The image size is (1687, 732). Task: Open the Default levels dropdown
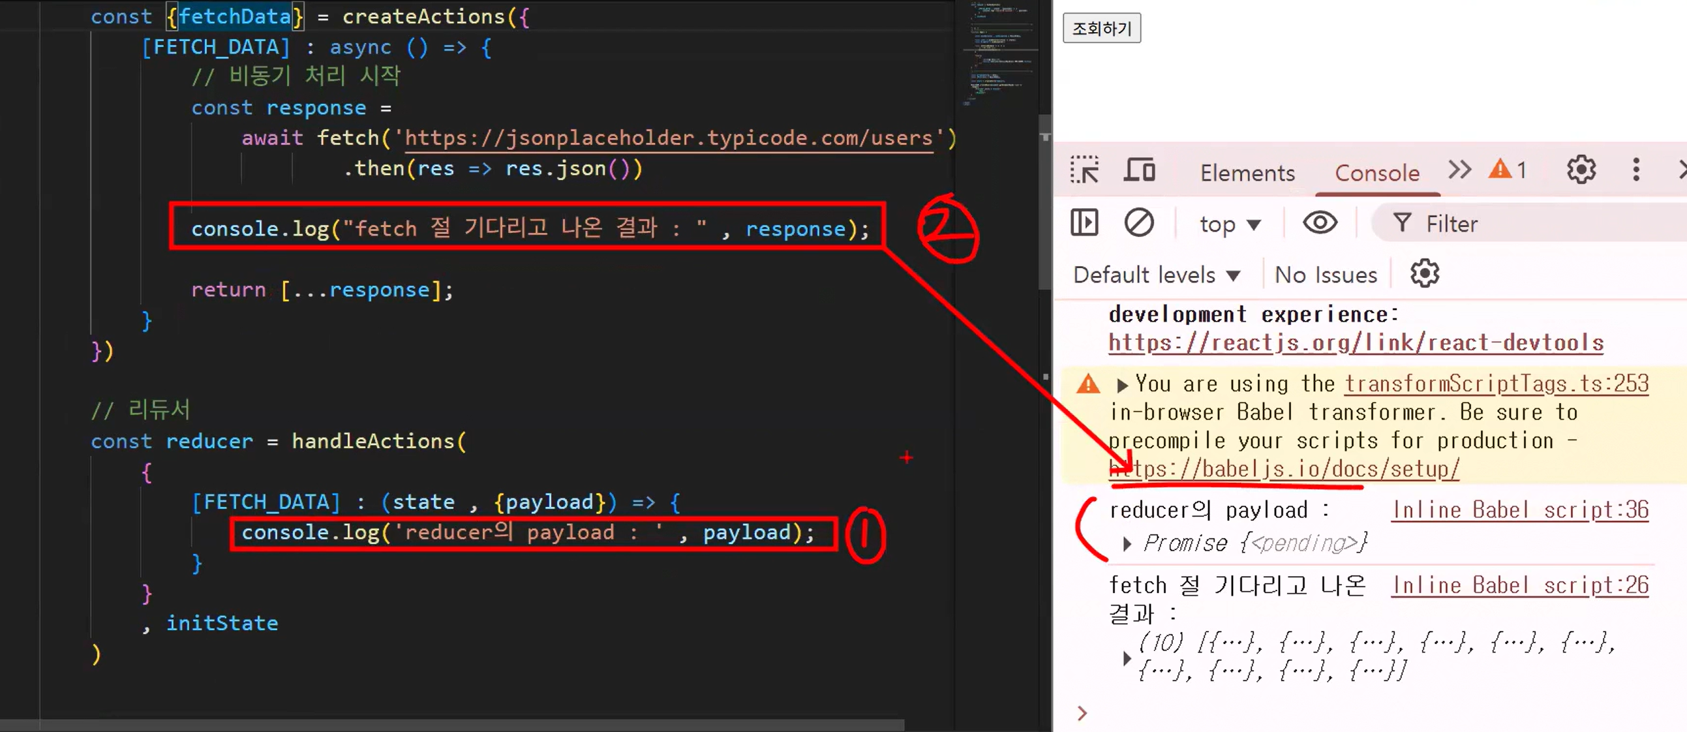1157,275
